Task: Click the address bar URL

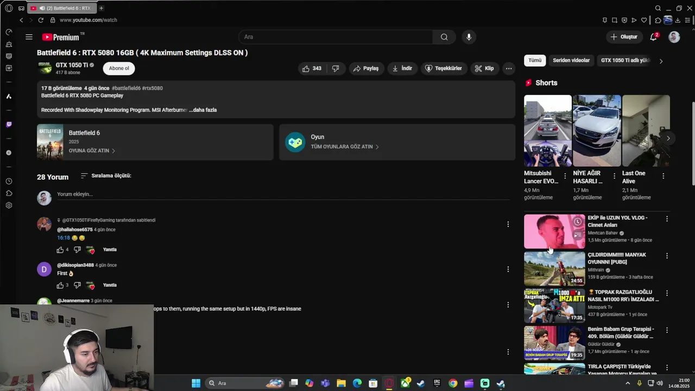Action: coord(88,20)
